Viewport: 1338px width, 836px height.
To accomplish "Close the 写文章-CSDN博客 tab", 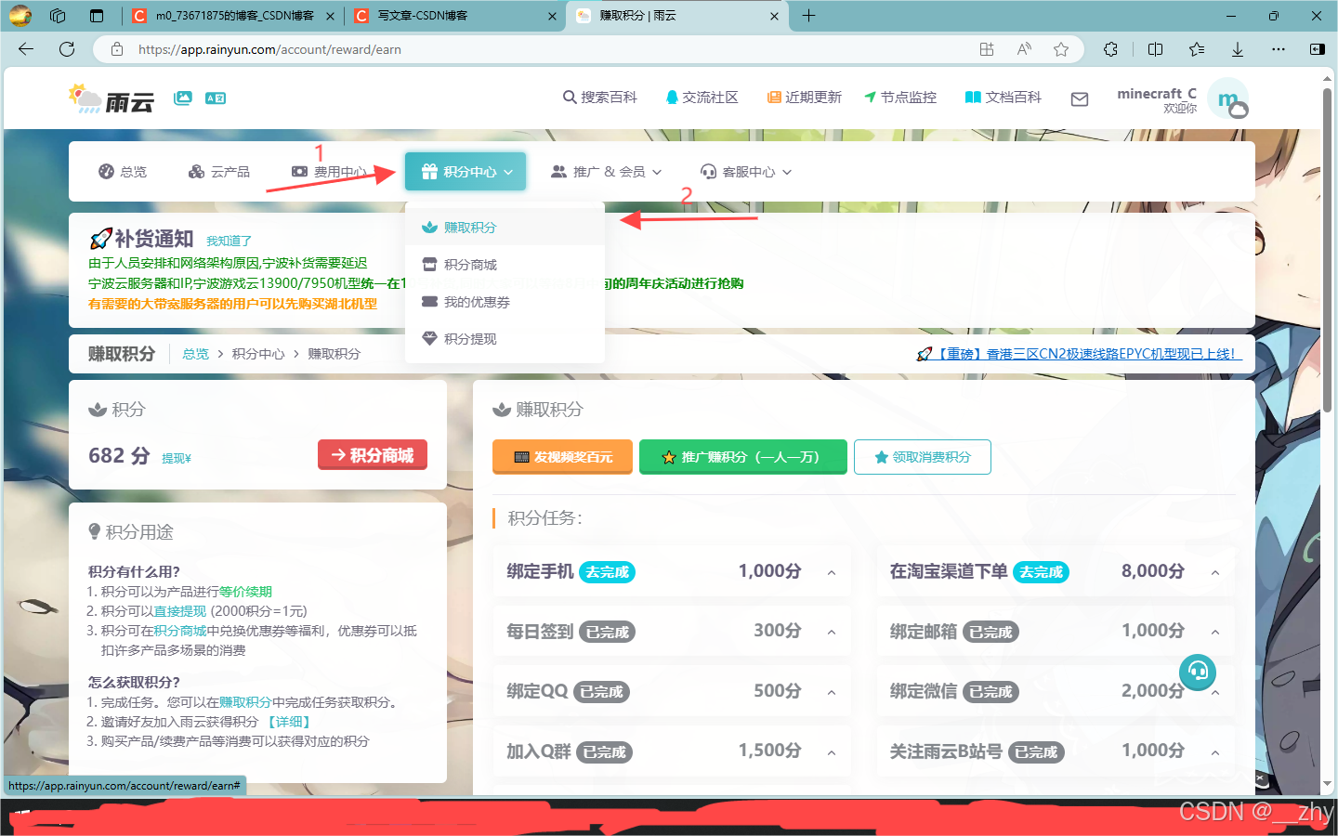I will 552,16.
